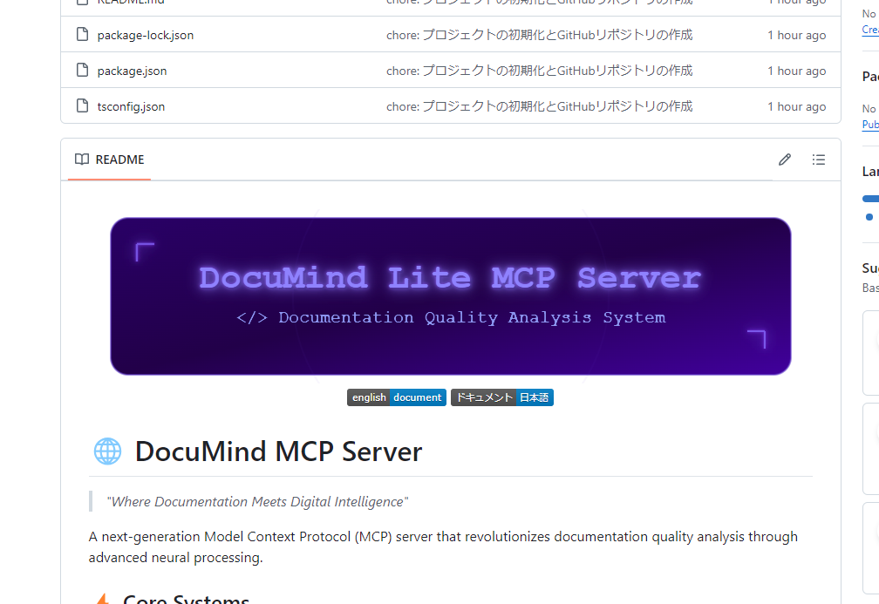Edit the README with the pencil icon

tap(785, 159)
